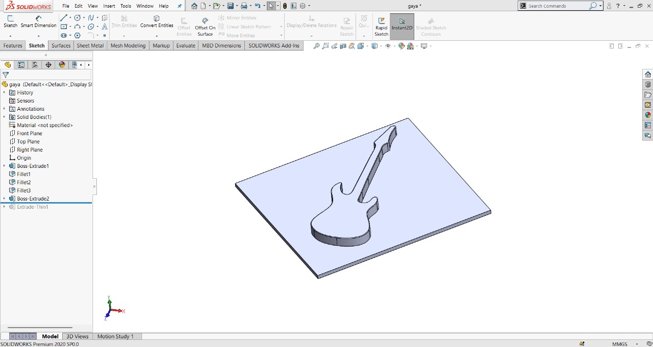Expand the Annotations folder
The height and width of the screenshot is (347, 653).
(x=4, y=109)
